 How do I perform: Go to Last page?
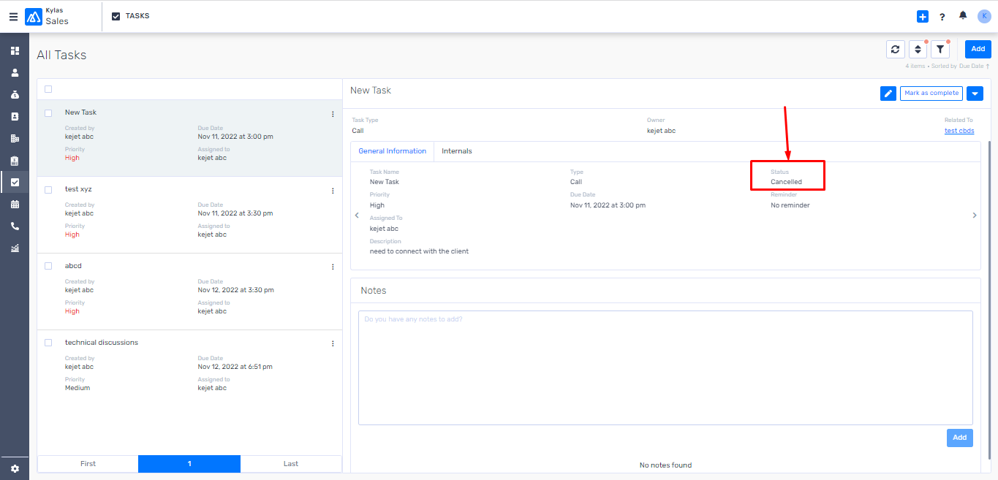pos(291,464)
